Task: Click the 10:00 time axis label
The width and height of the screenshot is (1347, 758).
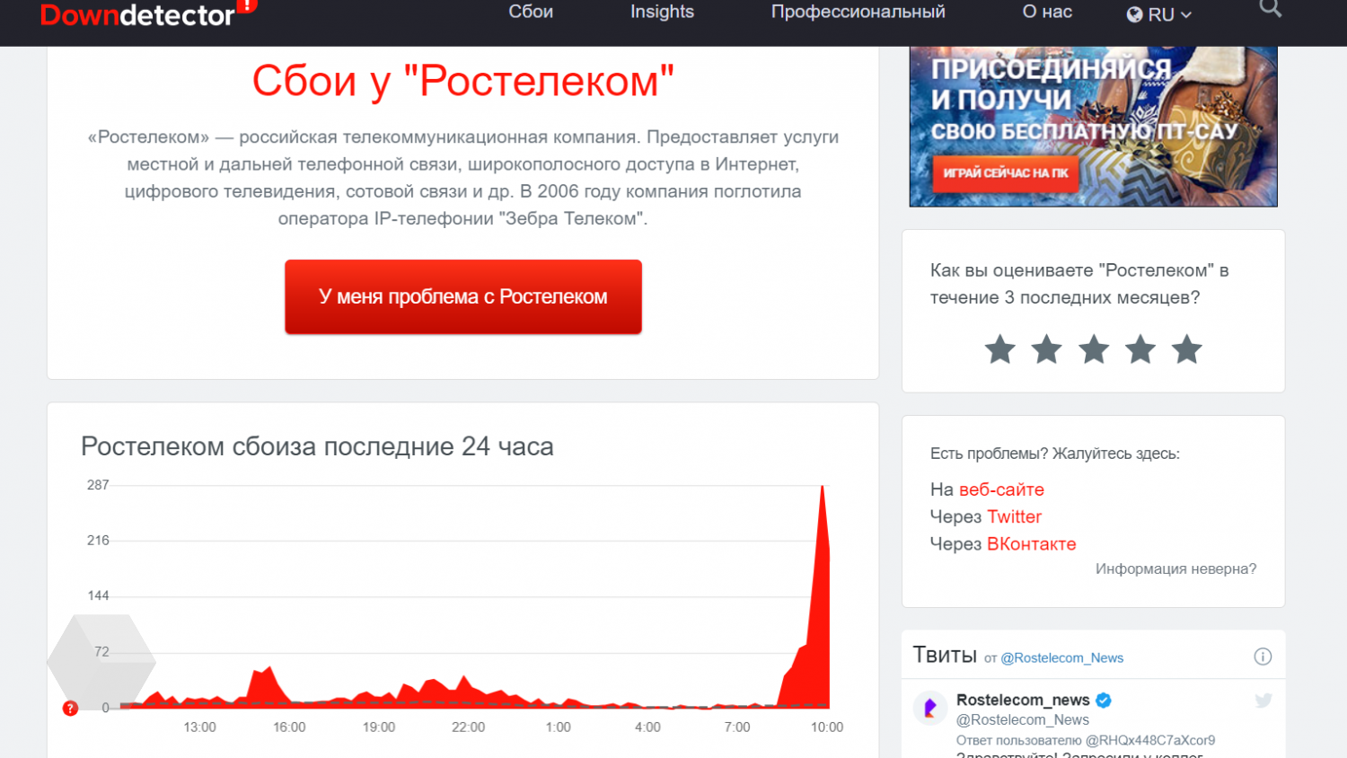Action: pos(827,727)
